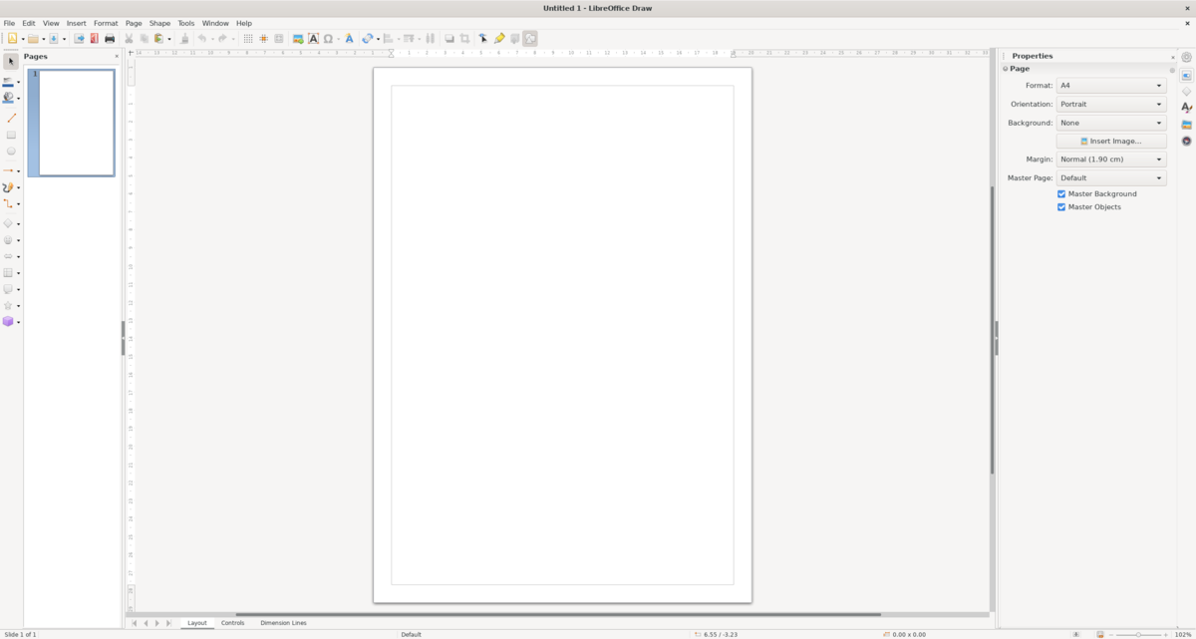1196x639 pixels.
Task: Open the File menu
Action: pyautogui.click(x=9, y=23)
